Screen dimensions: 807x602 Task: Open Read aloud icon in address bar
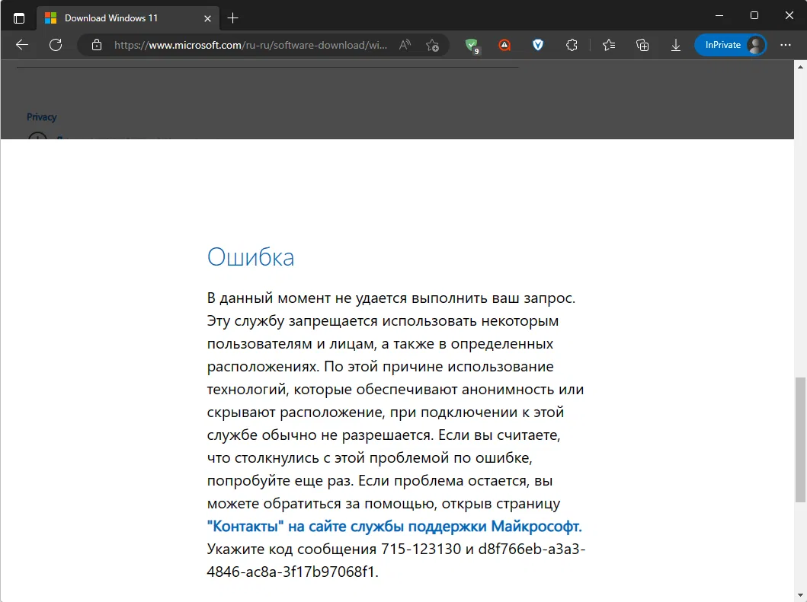(405, 45)
